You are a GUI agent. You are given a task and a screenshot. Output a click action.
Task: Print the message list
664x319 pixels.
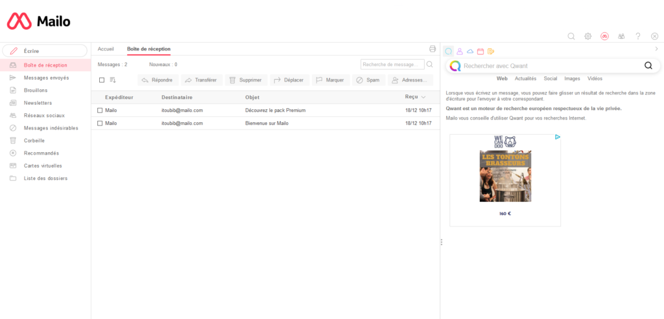pyautogui.click(x=433, y=49)
